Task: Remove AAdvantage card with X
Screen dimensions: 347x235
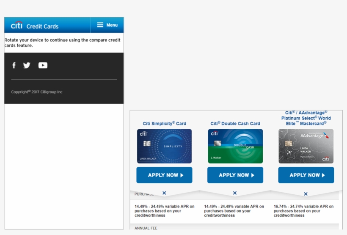Action: (306, 194)
